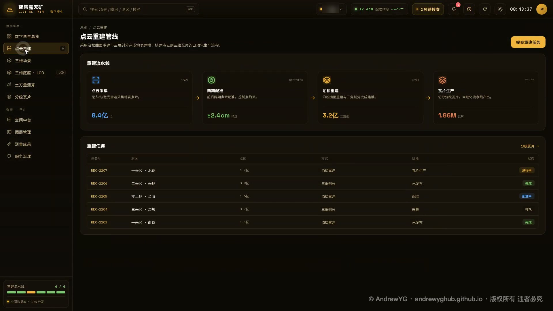The width and height of the screenshot is (553, 311).
Task: Click the 3.2亿 三角面 value
Action: tap(330, 115)
